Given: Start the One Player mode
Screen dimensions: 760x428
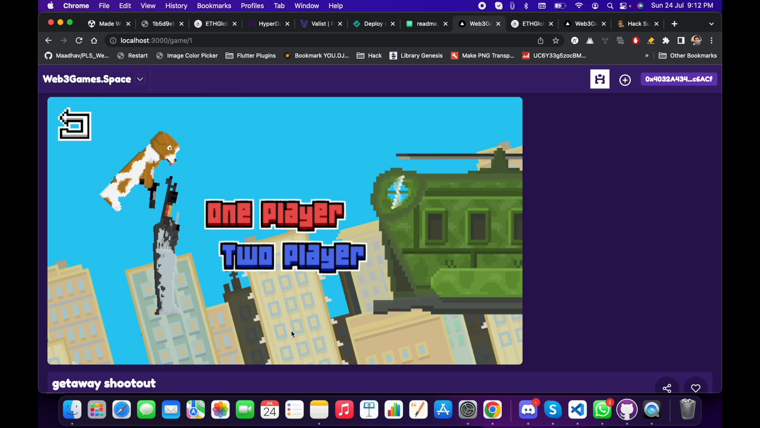Looking at the screenshot, I should pyautogui.click(x=275, y=215).
